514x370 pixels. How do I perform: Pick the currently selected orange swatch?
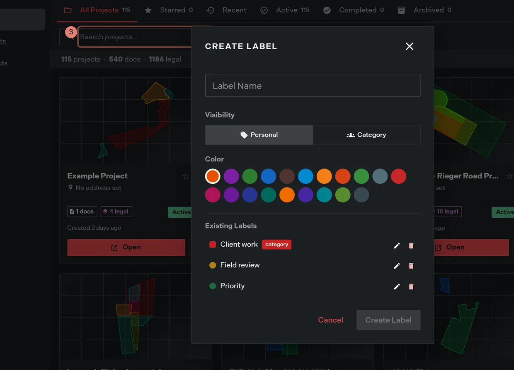point(213,176)
